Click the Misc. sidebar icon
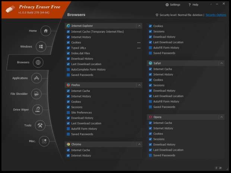 tap(44, 141)
